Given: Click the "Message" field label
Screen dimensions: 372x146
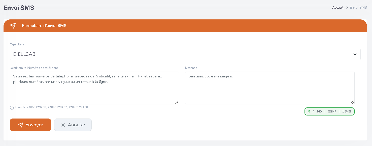Looking at the screenshot, I should [x=191, y=68].
